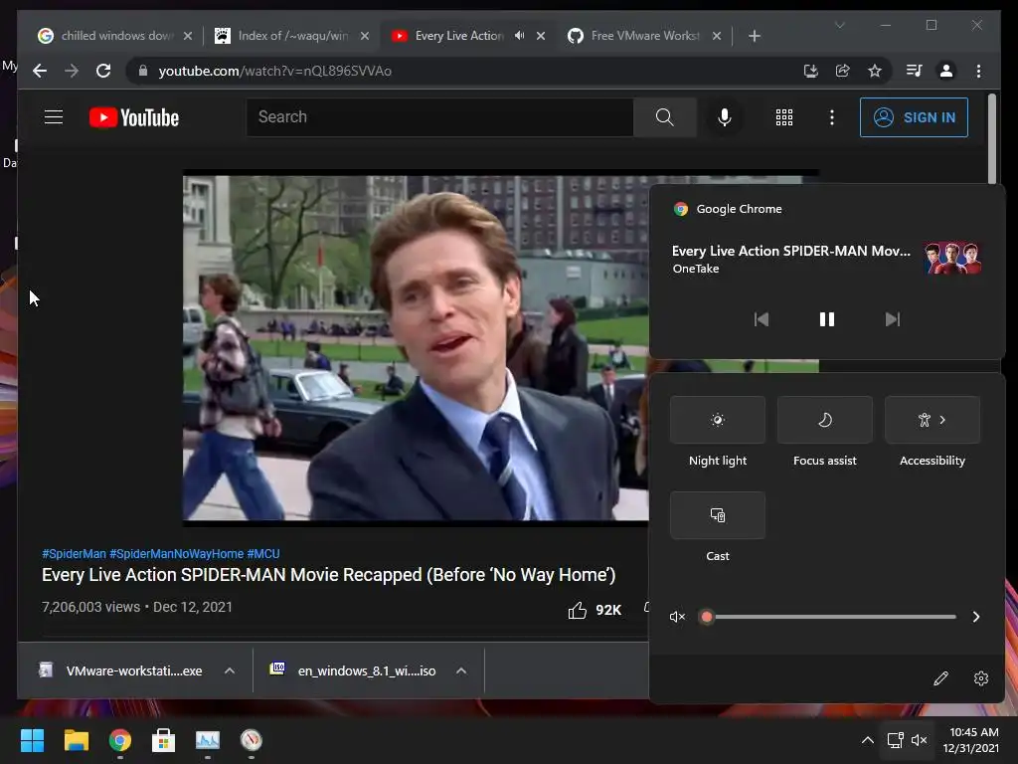The height and width of the screenshot is (764, 1018).
Task: Open YouTube hamburger guide menu
Action: (54, 117)
